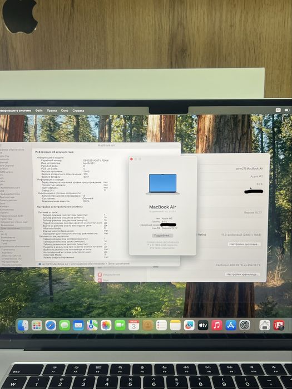The width and height of the screenshot is (292, 389).
Task: Click the battery icon in the menu bar
Action: pyautogui.click(x=287, y=110)
